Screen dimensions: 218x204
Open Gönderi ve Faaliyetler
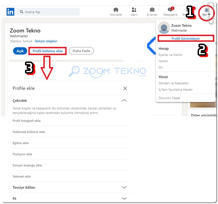[x=173, y=83]
